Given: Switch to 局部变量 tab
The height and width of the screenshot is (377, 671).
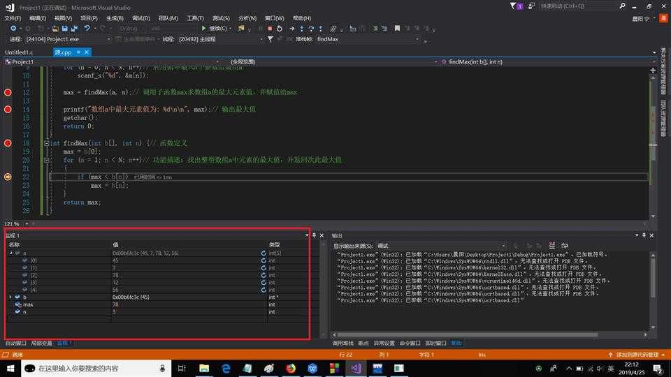Looking at the screenshot, I should pyautogui.click(x=41, y=343).
